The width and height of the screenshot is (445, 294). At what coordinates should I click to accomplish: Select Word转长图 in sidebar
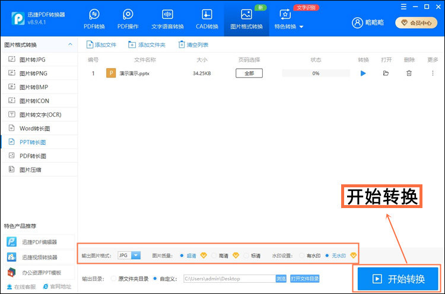(x=39, y=129)
